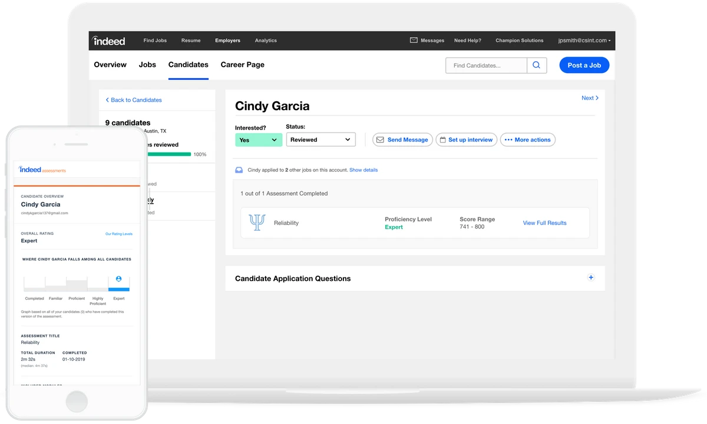The height and width of the screenshot is (424, 707).
Task: Open the jpsmith@csint.com account menu
Action: coord(584,41)
